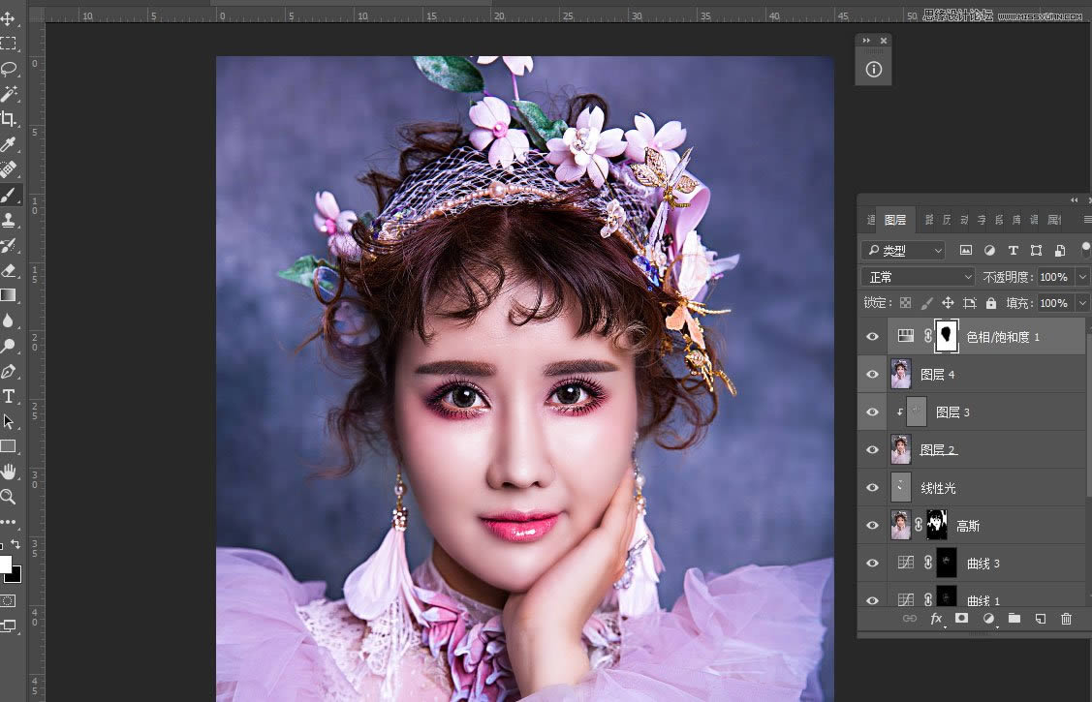
Task: Click the background color swatch
Action: (16, 576)
